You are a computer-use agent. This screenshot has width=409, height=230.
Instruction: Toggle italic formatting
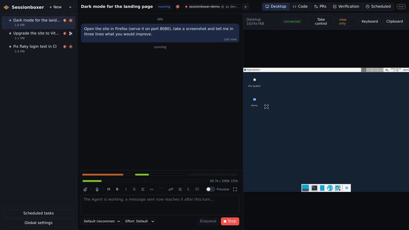coord(126,189)
